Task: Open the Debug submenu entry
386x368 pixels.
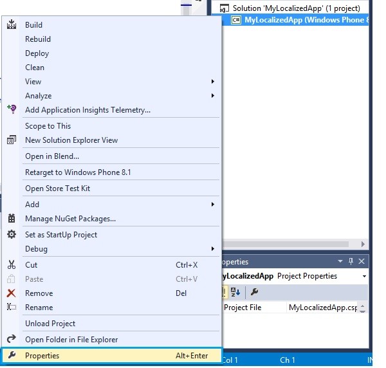Action: [111, 248]
